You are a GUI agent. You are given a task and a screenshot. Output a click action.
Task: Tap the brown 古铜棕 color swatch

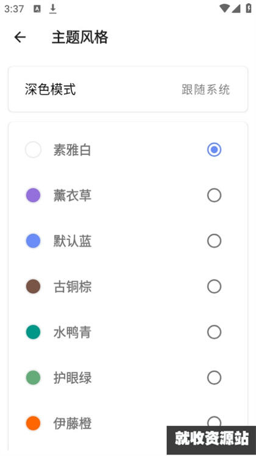coord(33,286)
